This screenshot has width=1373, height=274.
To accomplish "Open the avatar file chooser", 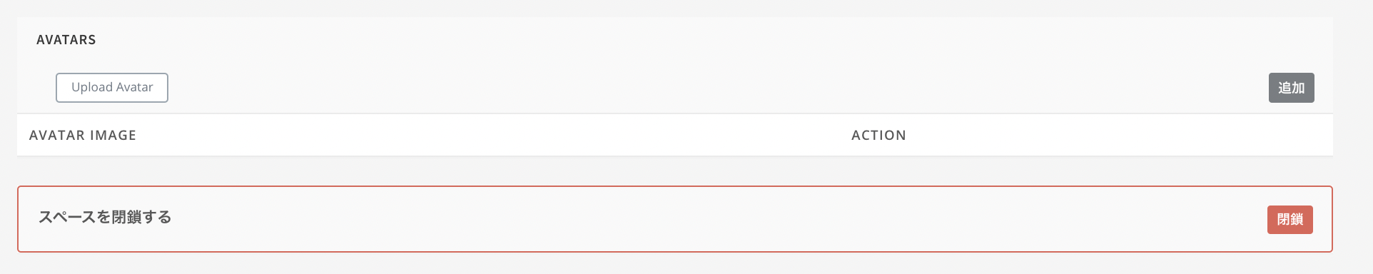I will [112, 88].
